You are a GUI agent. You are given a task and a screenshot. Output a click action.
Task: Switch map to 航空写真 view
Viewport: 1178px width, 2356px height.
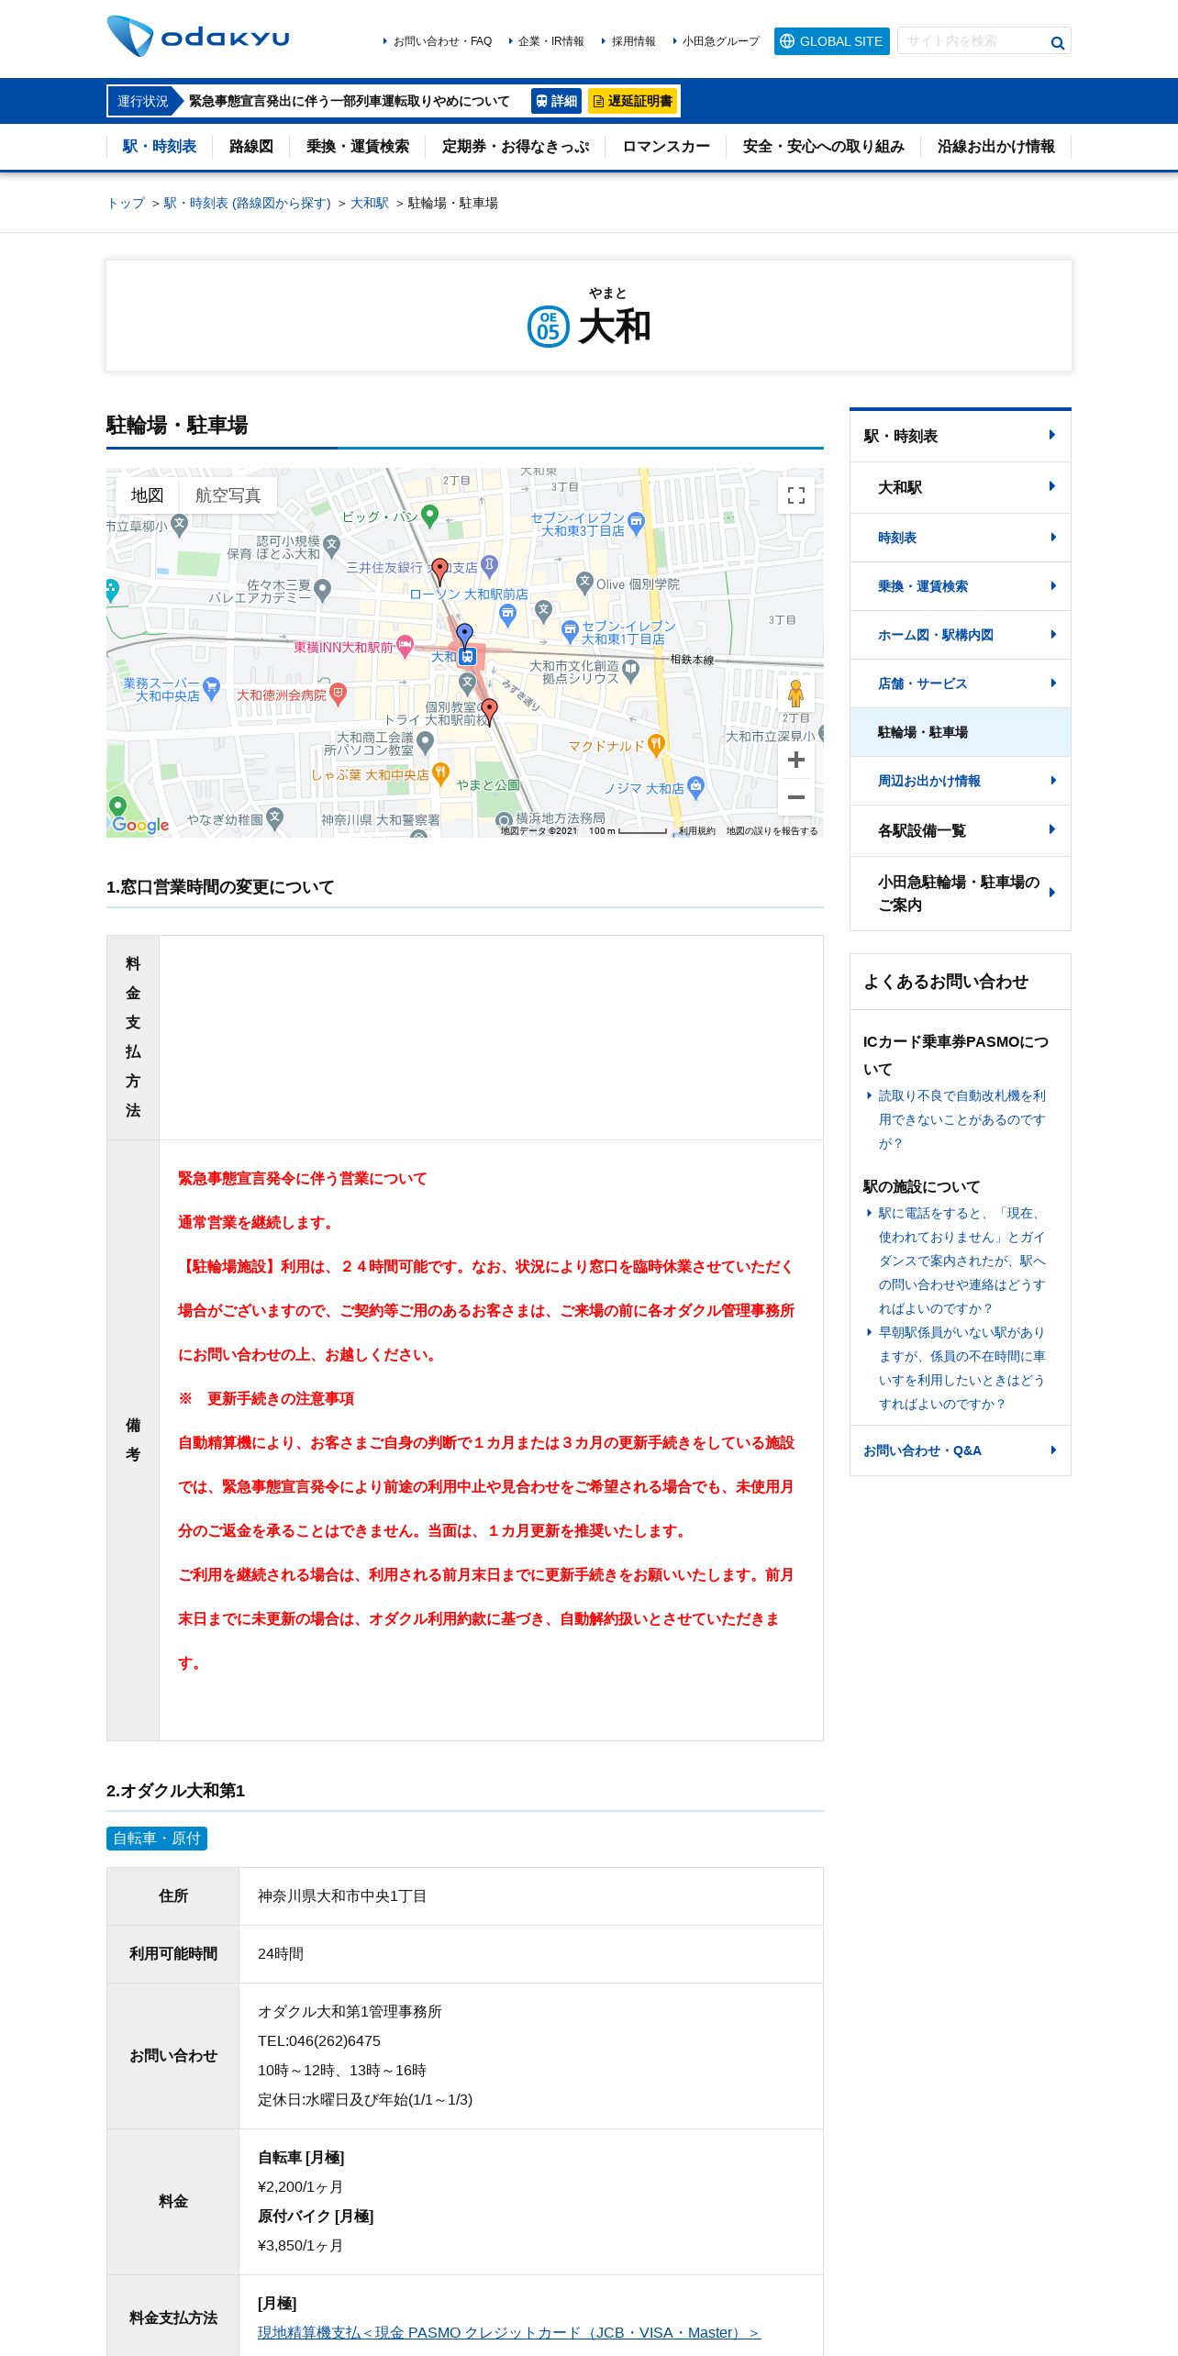click(x=228, y=495)
